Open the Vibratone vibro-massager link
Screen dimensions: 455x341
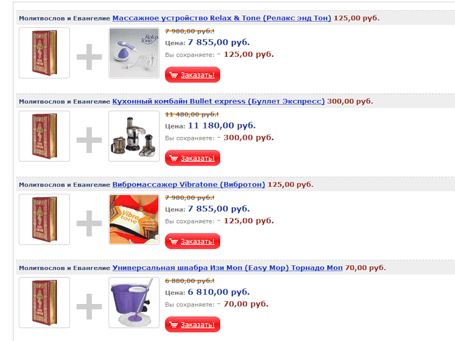189,185
